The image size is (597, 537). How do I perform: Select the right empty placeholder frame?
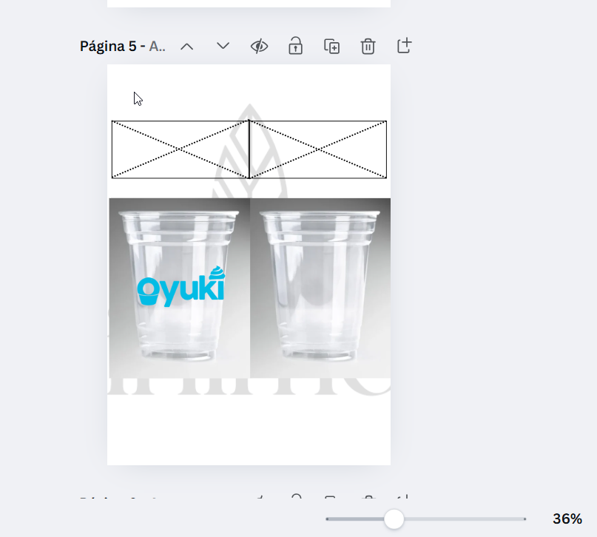click(318, 149)
